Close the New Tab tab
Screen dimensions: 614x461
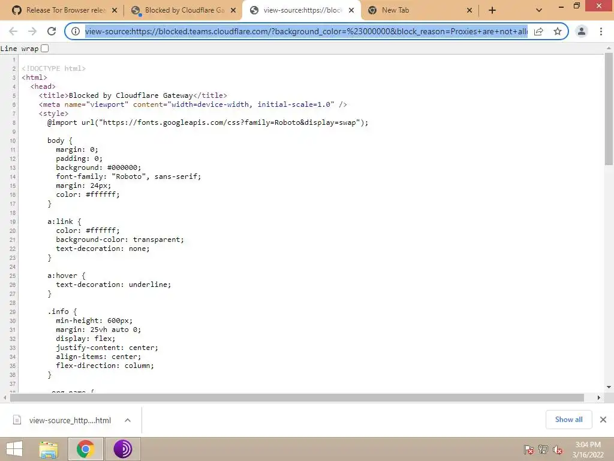pos(469,11)
